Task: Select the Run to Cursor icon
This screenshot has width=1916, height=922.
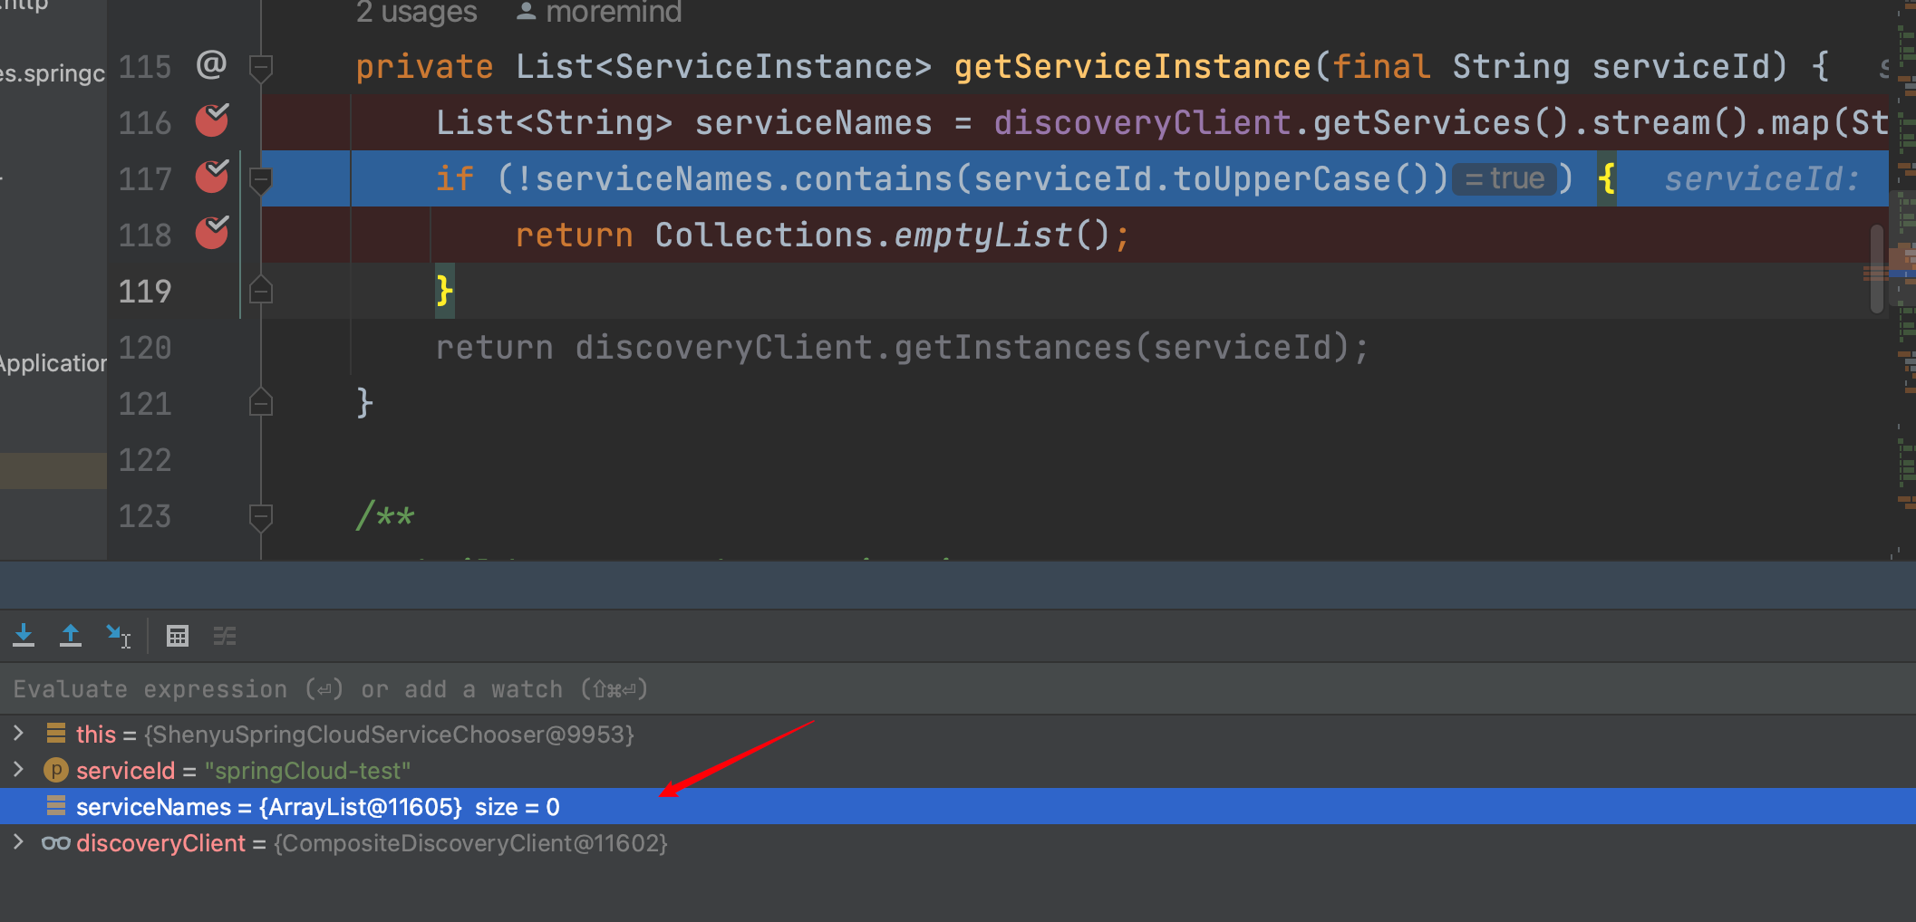Action: pyautogui.click(x=119, y=636)
